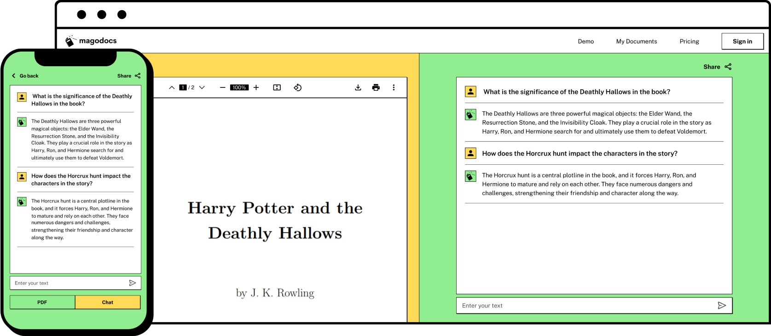Viewport: 771px width, 336px height.
Task: Go to the Pricing page
Action: pyautogui.click(x=689, y=41)
